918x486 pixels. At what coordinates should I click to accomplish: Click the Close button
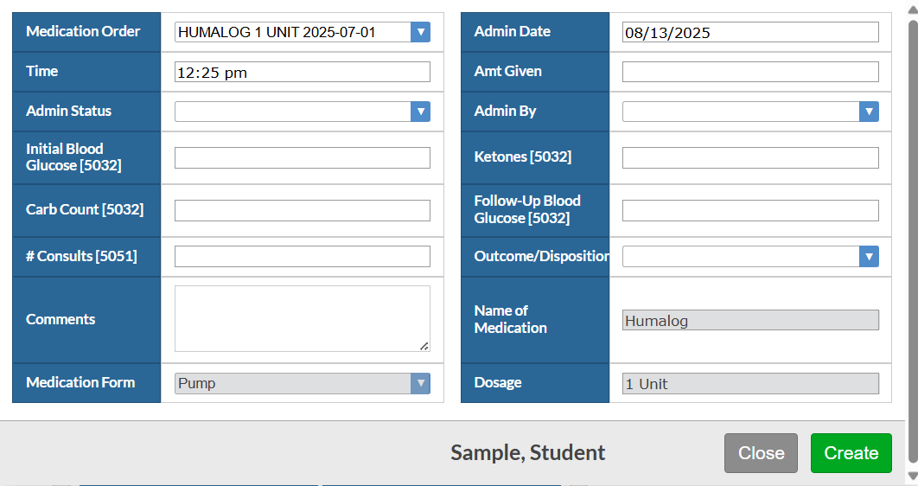(761, 453)
